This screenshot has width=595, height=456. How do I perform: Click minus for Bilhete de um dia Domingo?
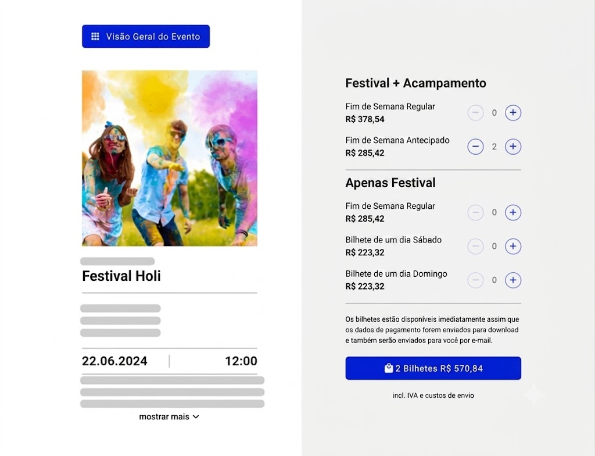coord(475,280)
